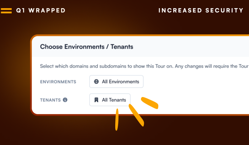Click the gray card header bar
This screenshot has height=145, width=249.
click(x=141, y=47)
